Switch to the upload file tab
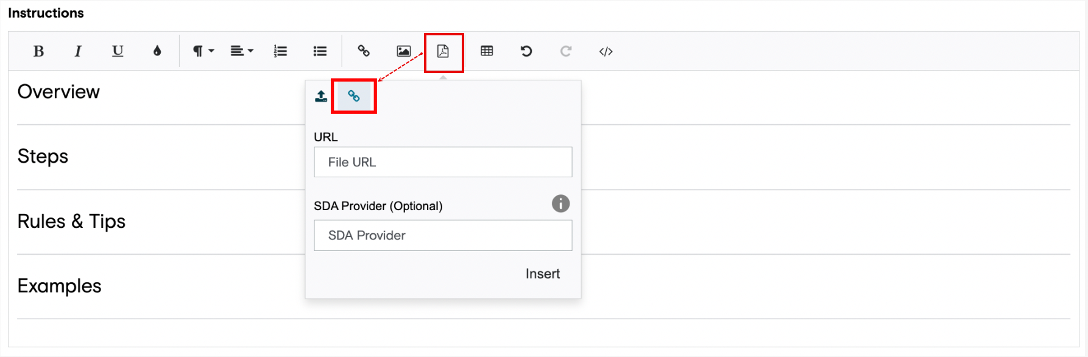This screenshot has height=357, width=1088. click(x=321, y=96)
